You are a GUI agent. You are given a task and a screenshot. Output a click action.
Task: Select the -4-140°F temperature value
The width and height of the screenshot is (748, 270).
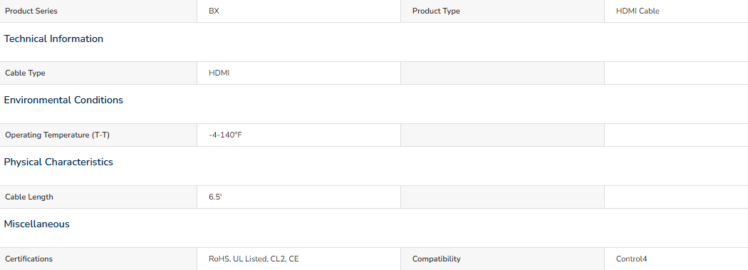[x=225, y=135]
